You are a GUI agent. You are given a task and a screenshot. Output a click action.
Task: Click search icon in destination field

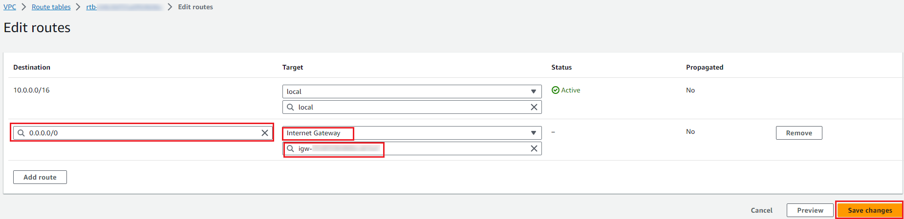point(21,133)
